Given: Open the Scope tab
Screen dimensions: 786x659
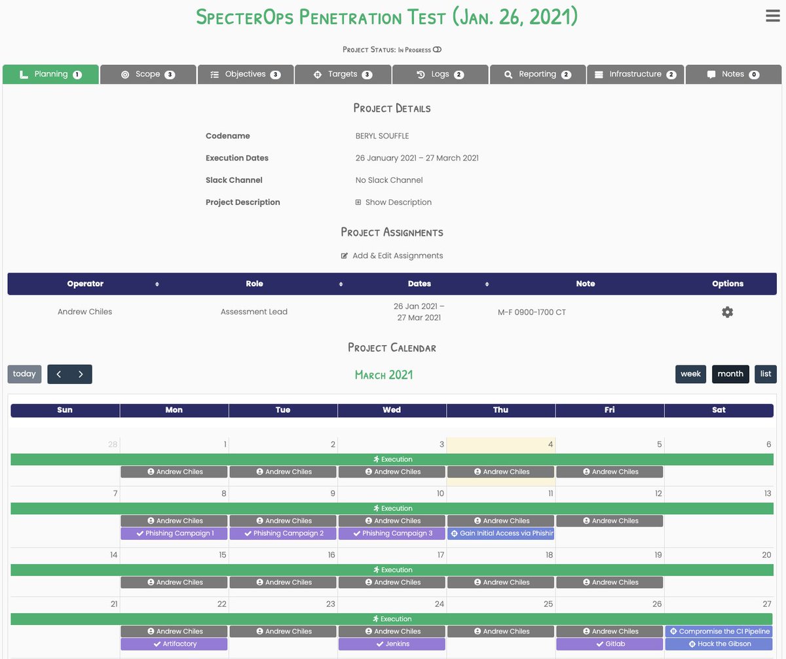Looking at the screenshot, I should tap(148, 75).
